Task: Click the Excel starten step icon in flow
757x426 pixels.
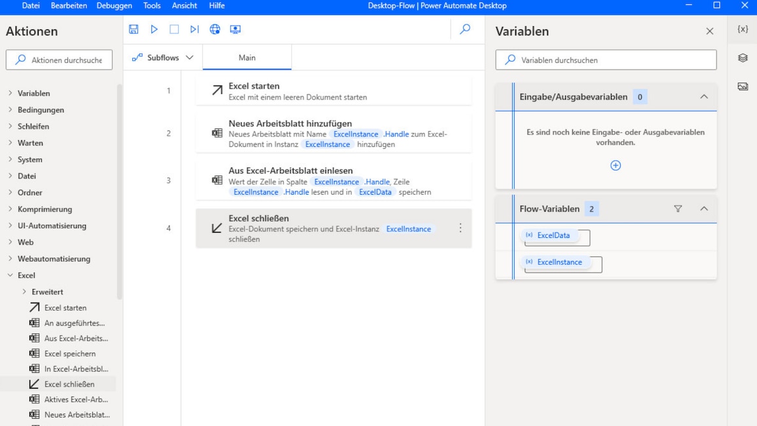Action: tap(217, 90)
